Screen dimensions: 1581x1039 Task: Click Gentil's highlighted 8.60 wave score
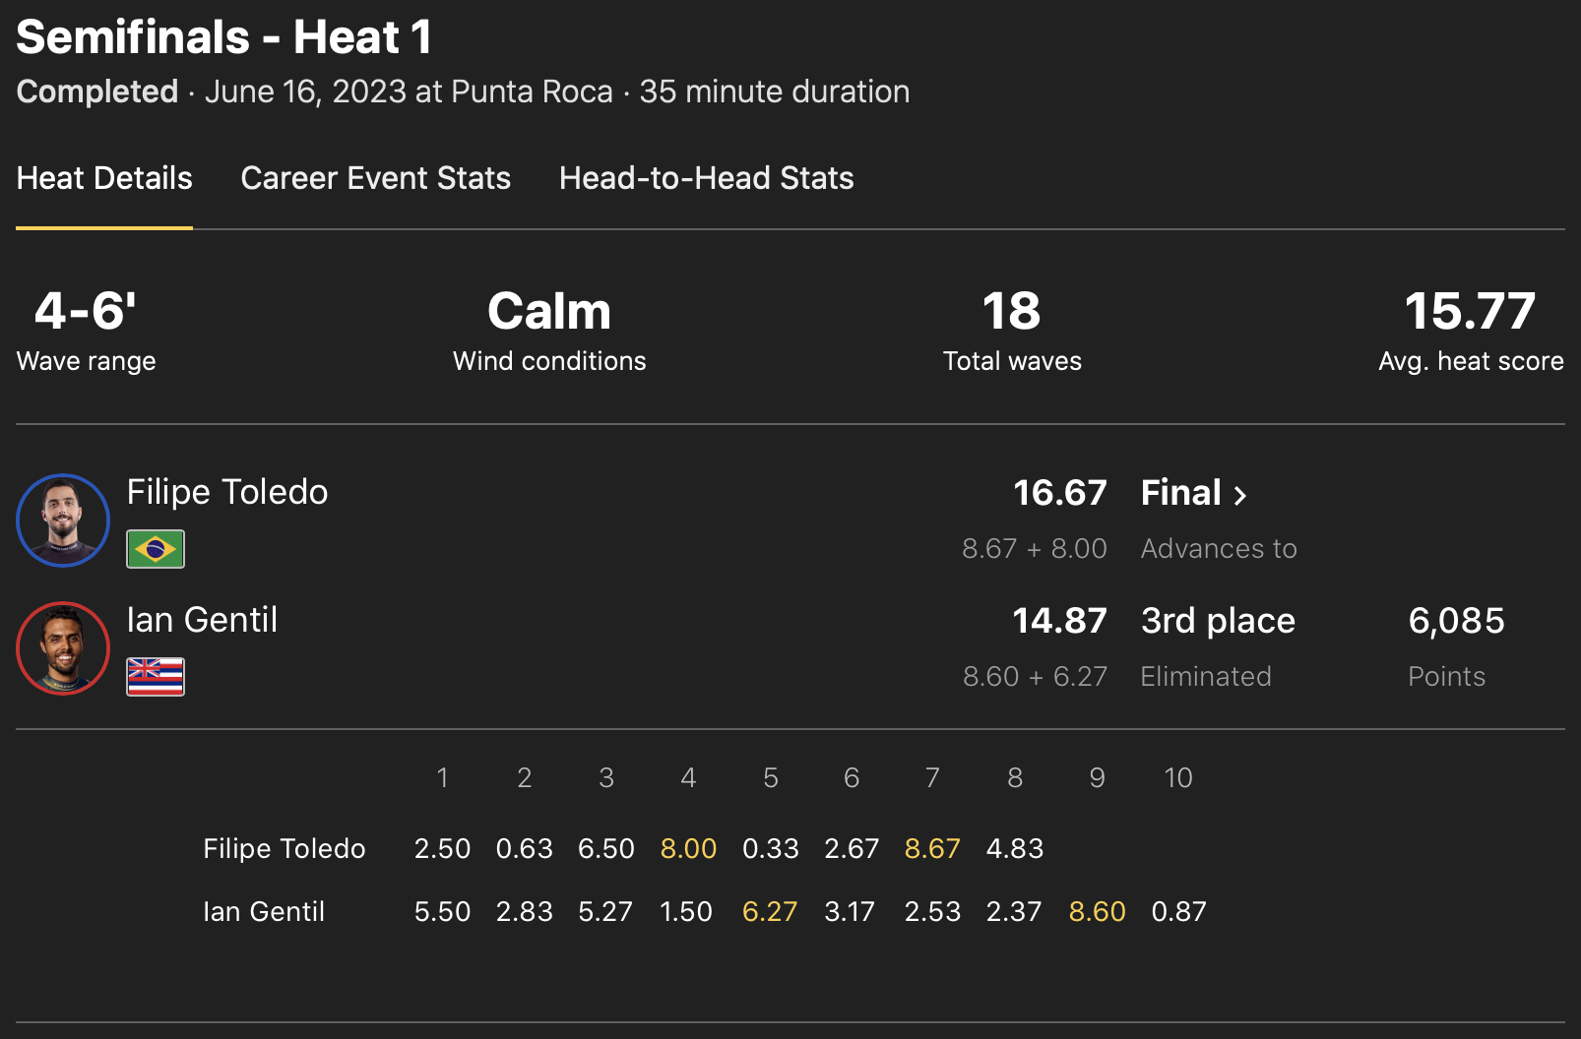(x=1097, y=911)
